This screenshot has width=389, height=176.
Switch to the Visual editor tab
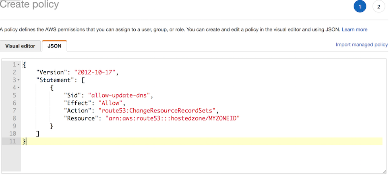[20, 46]
